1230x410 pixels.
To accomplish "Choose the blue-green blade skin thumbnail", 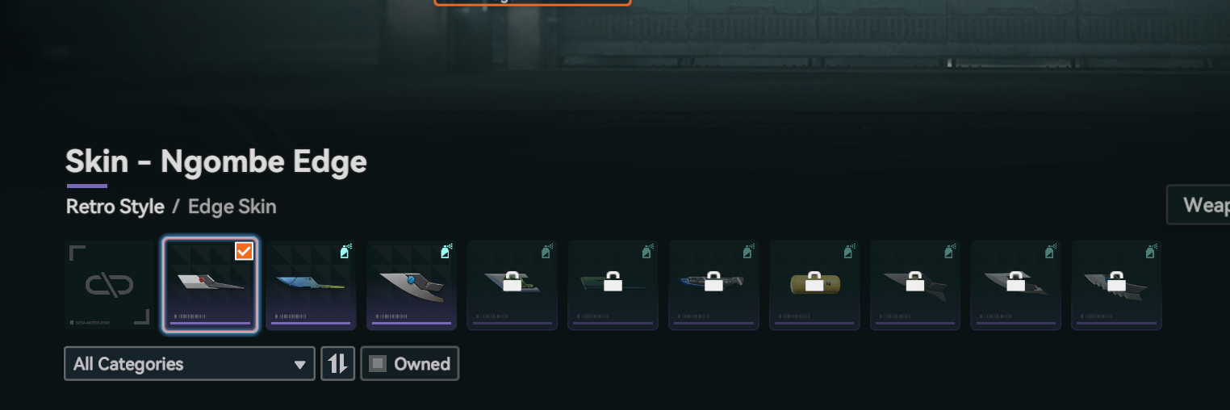I will pos(311,285).
